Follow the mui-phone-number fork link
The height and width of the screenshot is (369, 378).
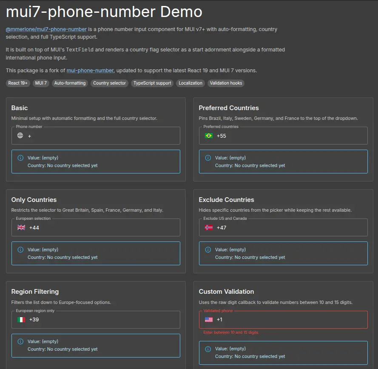pyautogui.click(x=90, y=71)
